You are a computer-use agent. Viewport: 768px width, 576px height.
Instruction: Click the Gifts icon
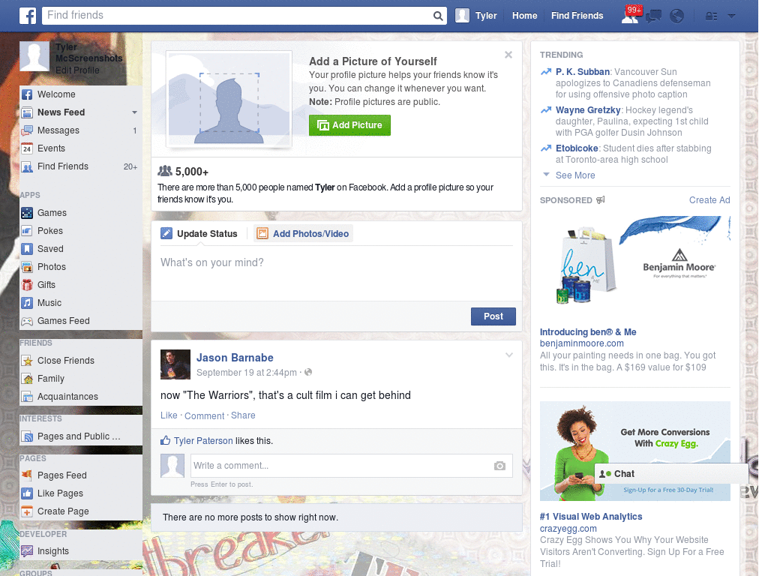(27, 285)
